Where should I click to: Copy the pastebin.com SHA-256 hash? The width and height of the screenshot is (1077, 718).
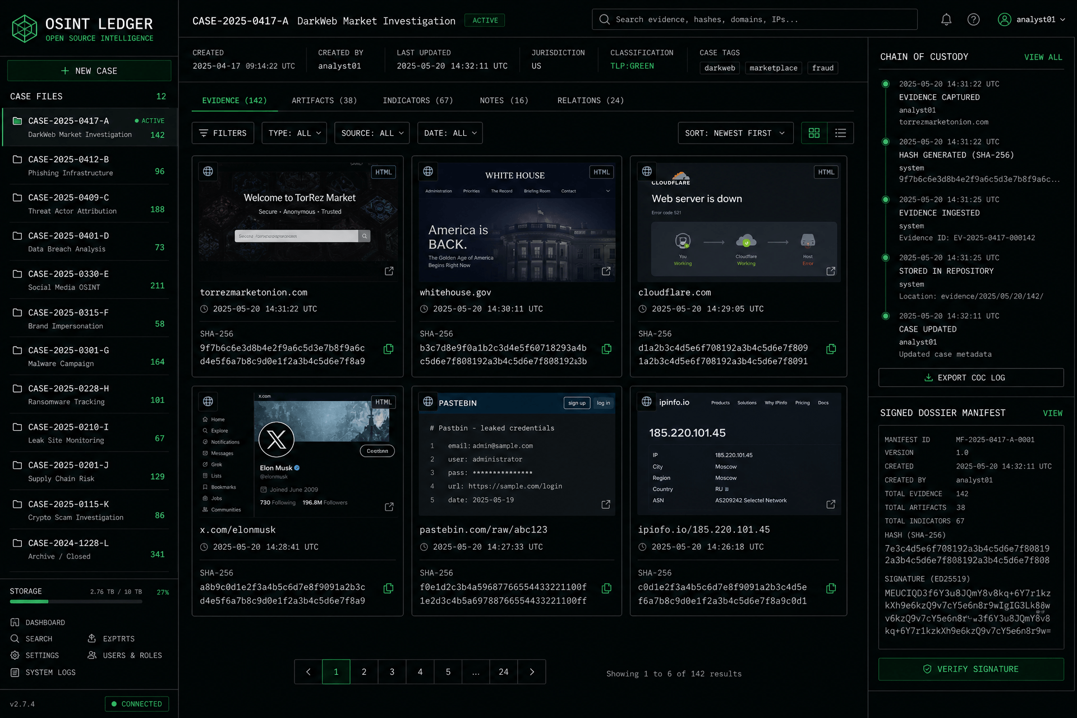[606, 588]
